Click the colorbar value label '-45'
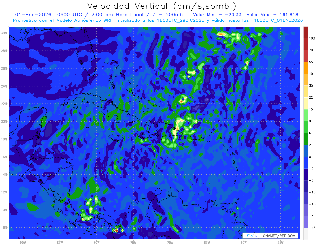 [x=312, y=228]
